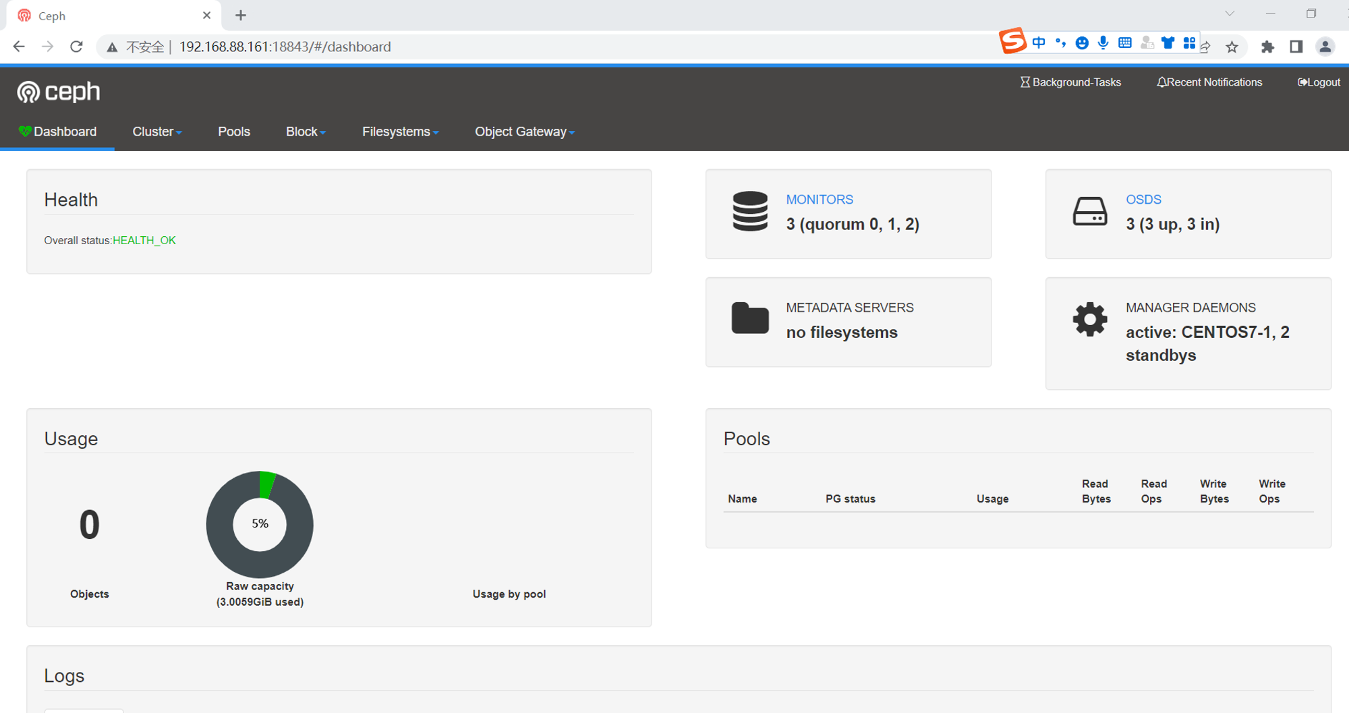The height and width of the screenshot is (713, 1349).
Task: Click the Sogou input method S icon
Action: tap(1012, 41)
